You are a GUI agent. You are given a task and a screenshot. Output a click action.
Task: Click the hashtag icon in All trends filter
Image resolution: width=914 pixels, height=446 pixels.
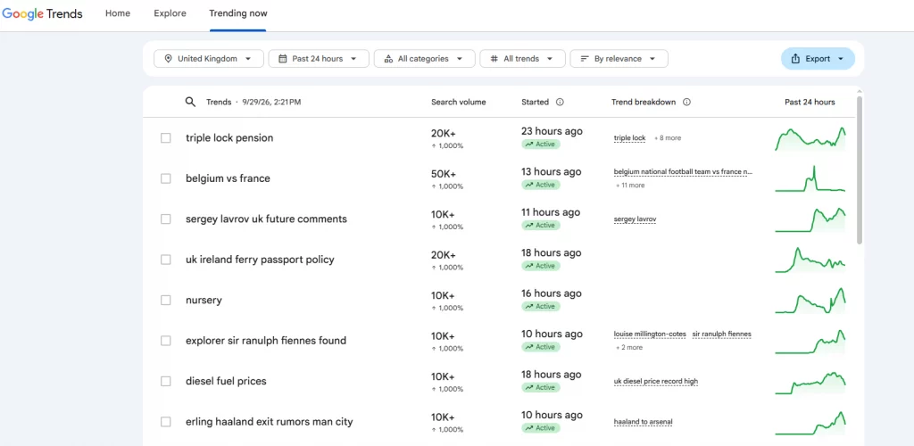coord(494,59)
